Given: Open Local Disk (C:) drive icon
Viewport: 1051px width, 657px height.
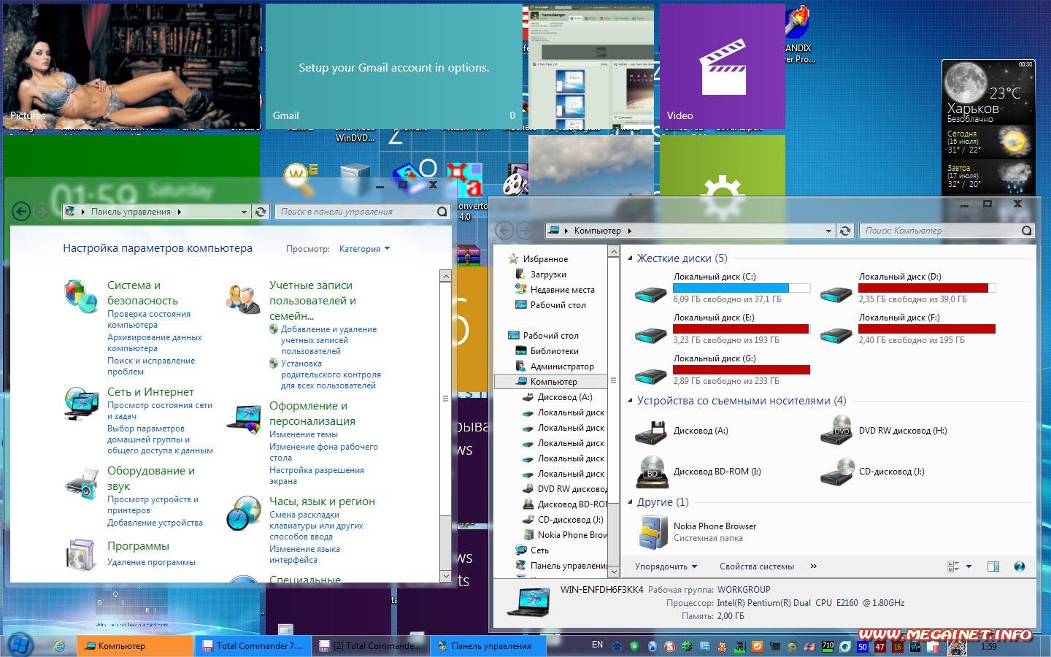Looking at the screenshot, I should 651,295.
